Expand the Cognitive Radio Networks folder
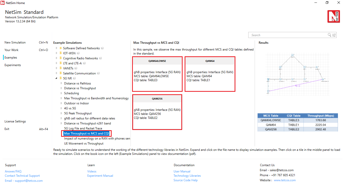Viewport: 345px width, 183px height. [57, 58]
